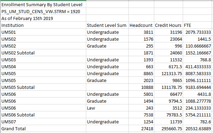Screen dimensions: 213x133
Task: Click the UMS01 headcount value 3811
Action: click(141, 32)
